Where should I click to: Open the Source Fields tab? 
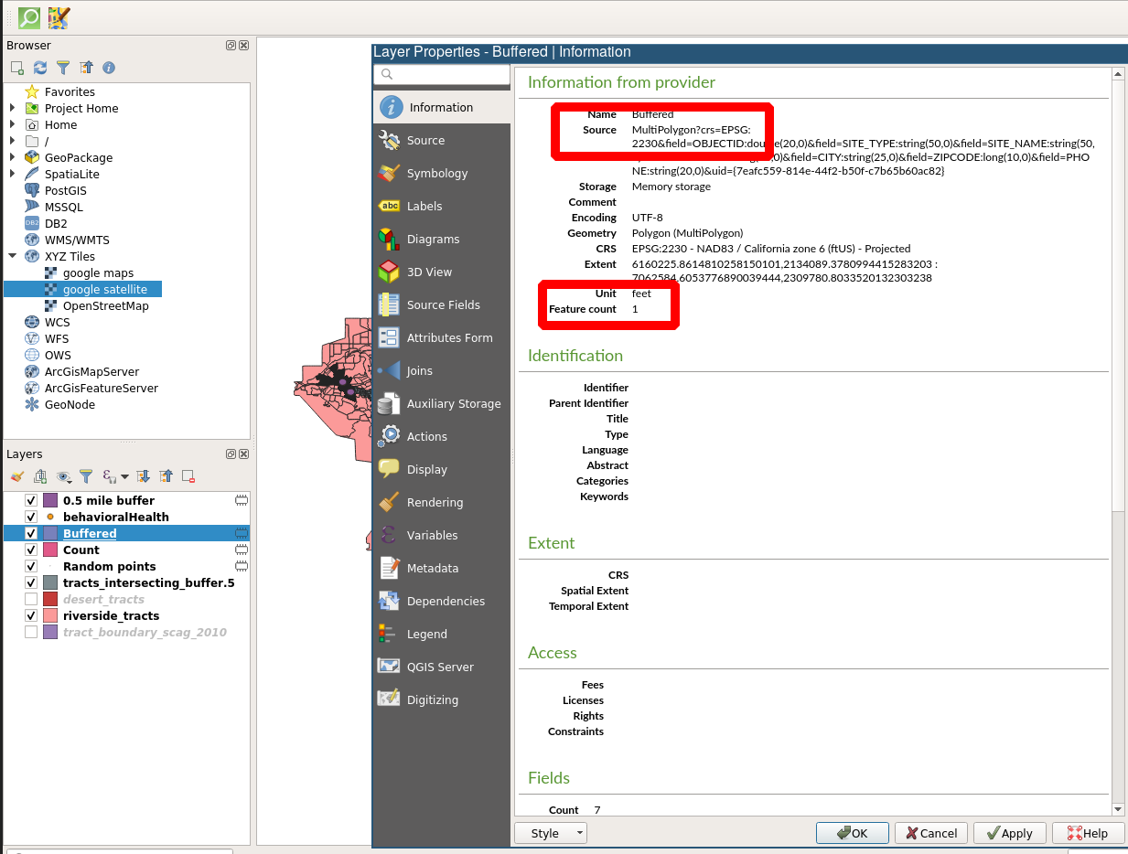[443, 305]
